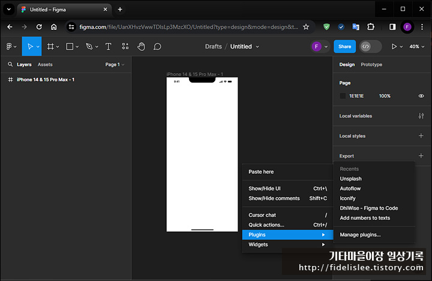Screen dimensions: 432x281
Task: Add a local style with plus icon
Action: point(421,135)
